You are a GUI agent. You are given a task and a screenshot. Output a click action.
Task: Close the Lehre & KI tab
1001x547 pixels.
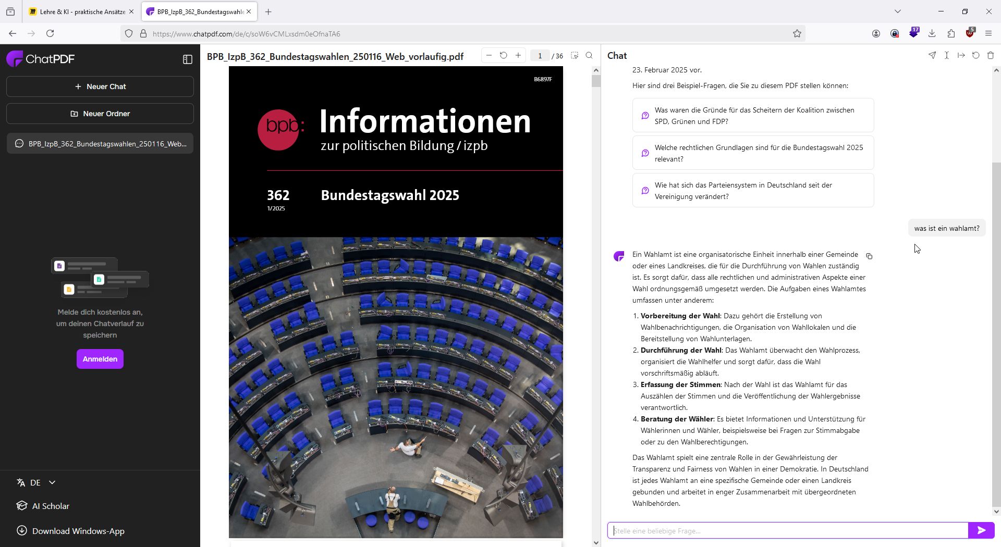[131, 11]
